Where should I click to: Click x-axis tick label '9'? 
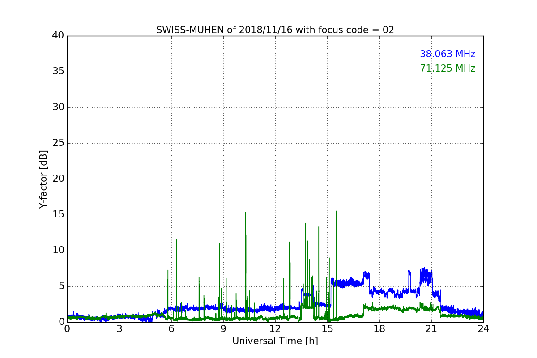[x=223, y=328]
